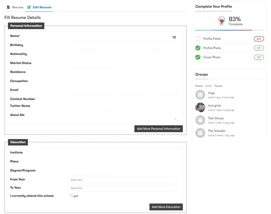The image size is (271, 214).
Task: Click the green Cover Photo checkmark
Action: point(198,57)
